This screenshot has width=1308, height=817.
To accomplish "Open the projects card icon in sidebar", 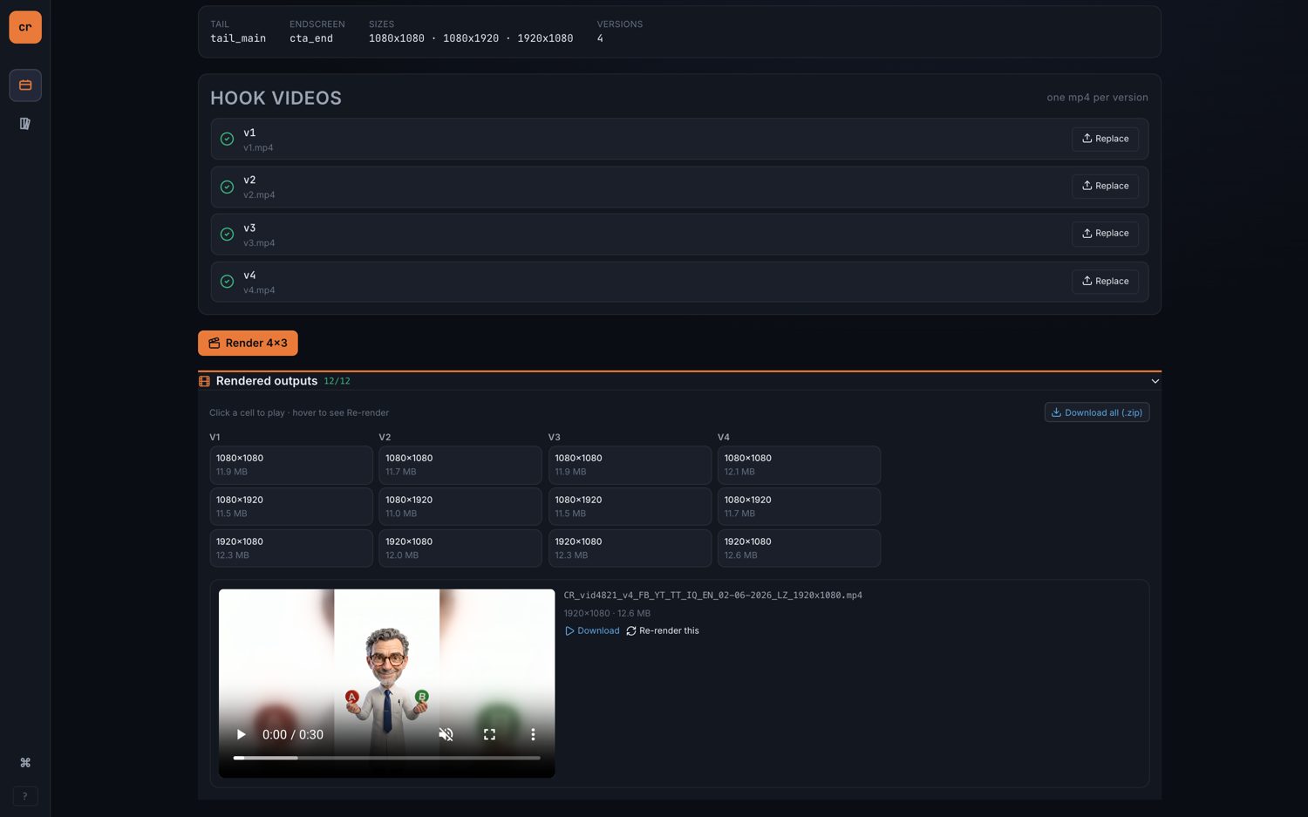I will point(25,85).
